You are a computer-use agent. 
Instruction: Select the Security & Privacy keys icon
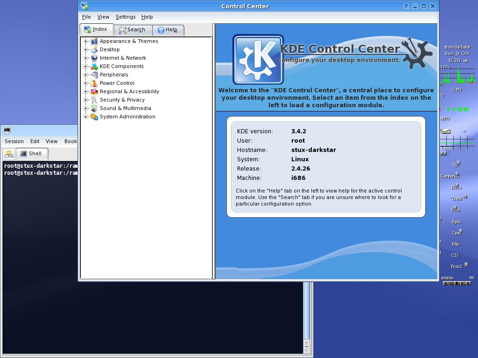coord(94,100)
